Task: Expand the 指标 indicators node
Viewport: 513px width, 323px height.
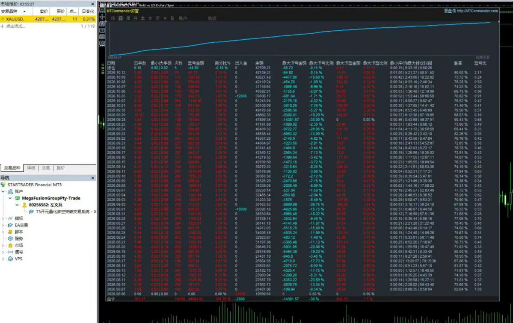Action: [3, 218]
